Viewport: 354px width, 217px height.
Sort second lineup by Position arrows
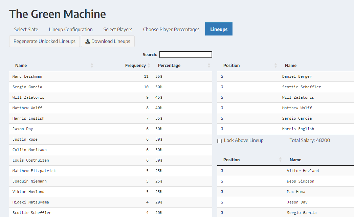(x=280, y=160)
